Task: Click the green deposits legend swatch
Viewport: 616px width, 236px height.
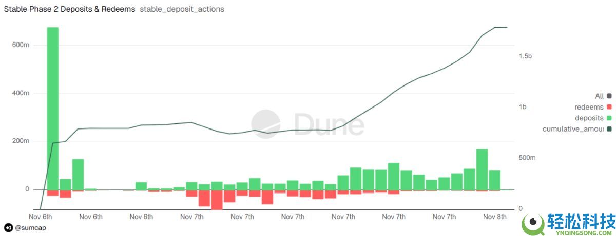Action: pyautogui.click(x=609, y=118)
